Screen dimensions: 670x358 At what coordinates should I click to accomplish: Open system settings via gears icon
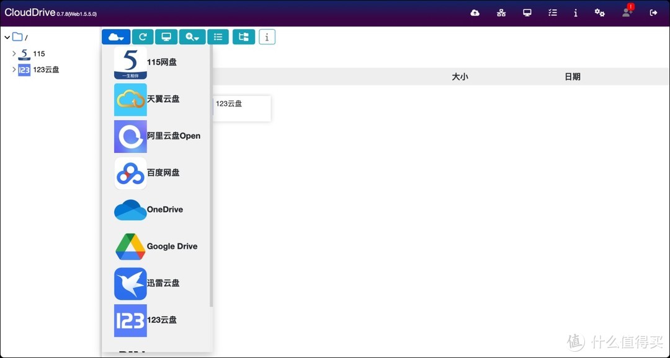tap(599, 12)
